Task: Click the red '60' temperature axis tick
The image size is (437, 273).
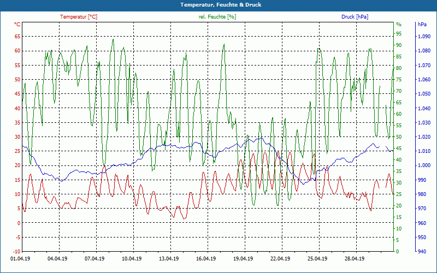Action: [x=17, y=51]
